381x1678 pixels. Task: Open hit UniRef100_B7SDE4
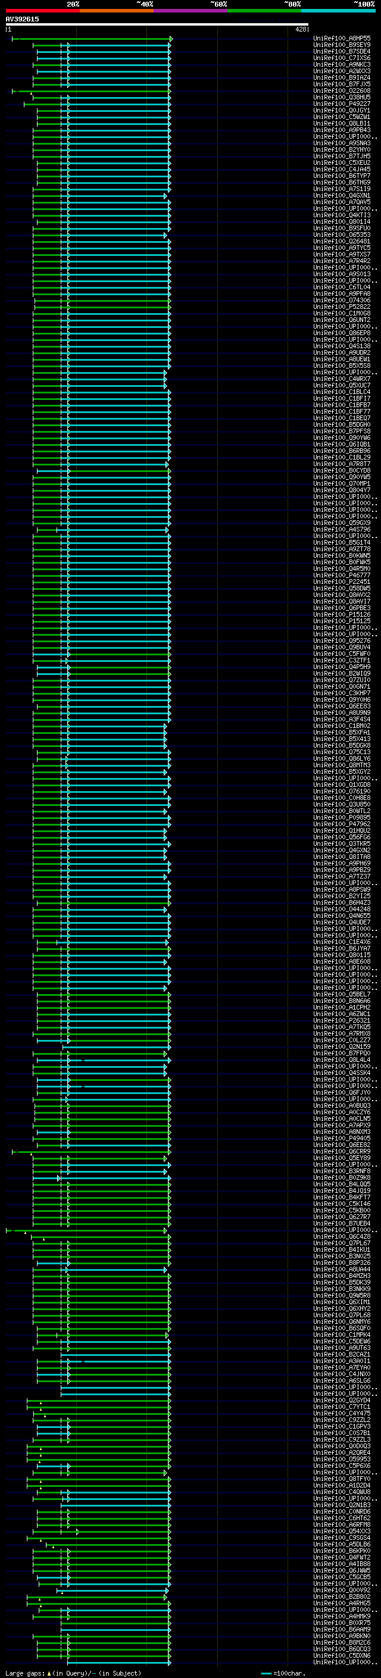pos(342,51)
